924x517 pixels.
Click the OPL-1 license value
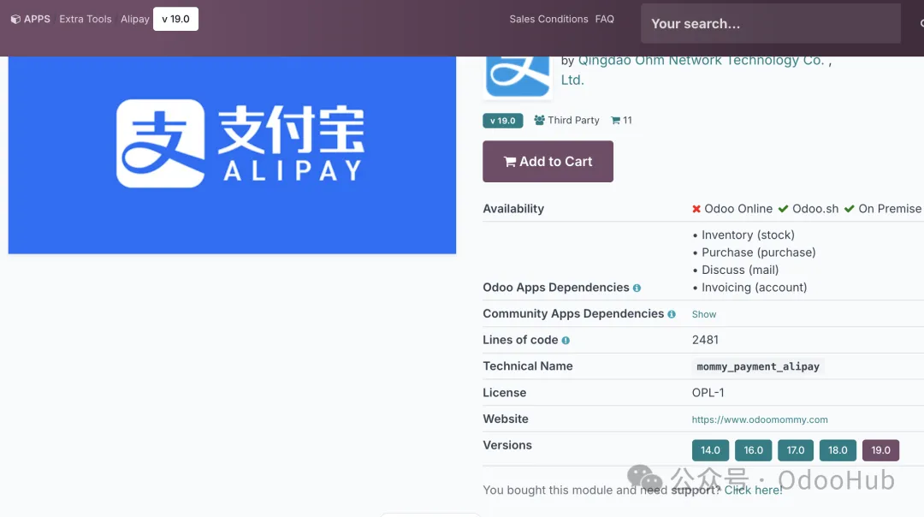pos(708,393)
